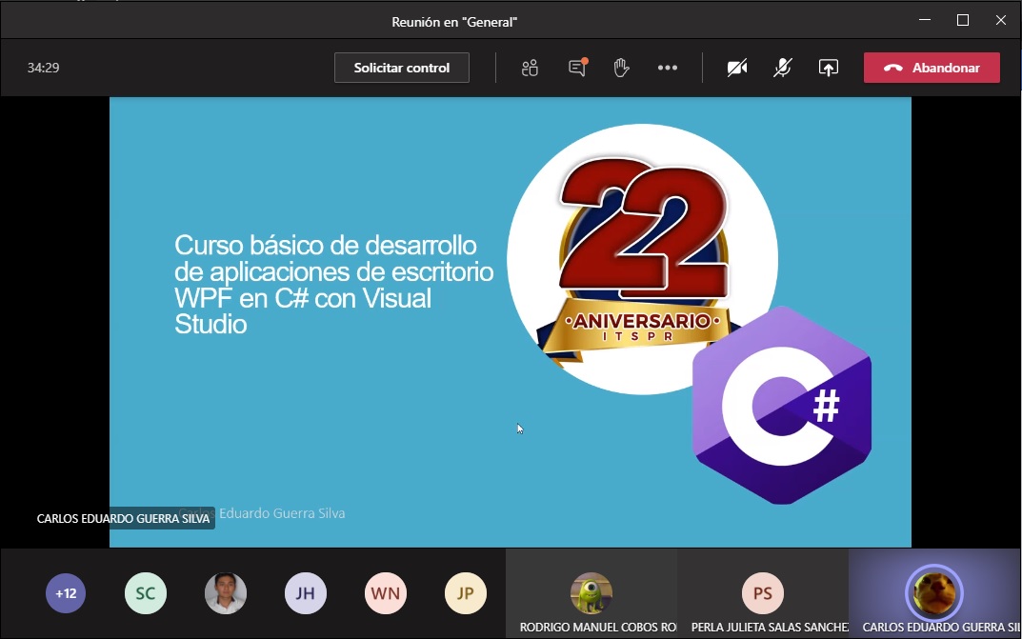Select the JP participant avatar
This screenshot has height=639, width=1022.
click(x=466, y=593)
